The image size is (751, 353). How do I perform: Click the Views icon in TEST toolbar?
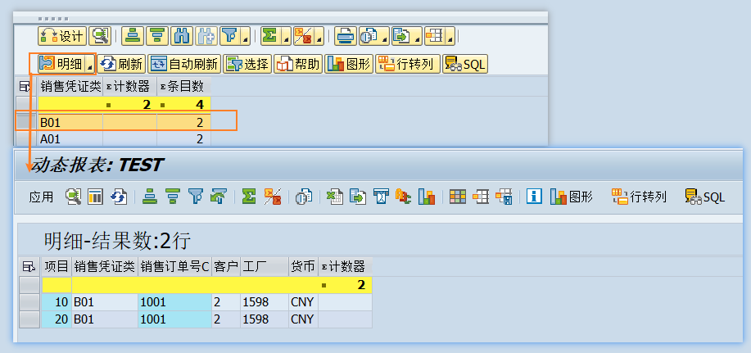(x=304, y=197)
